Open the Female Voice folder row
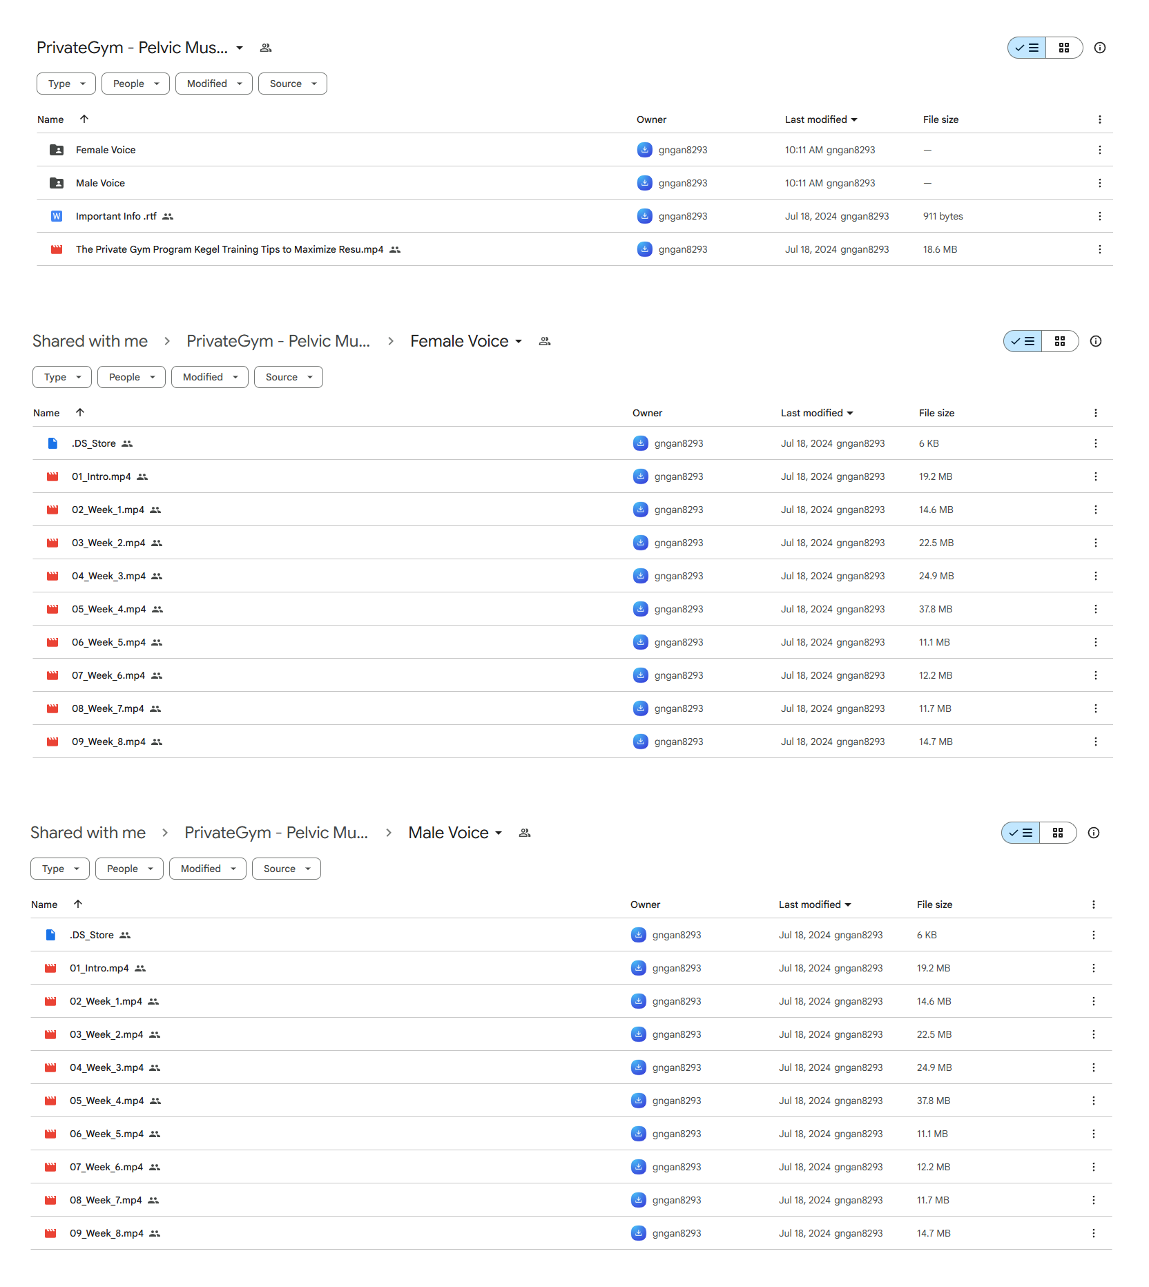The height and width of the screenshot is (1287, 1149). pyautogui.click(x=574, y=150)
